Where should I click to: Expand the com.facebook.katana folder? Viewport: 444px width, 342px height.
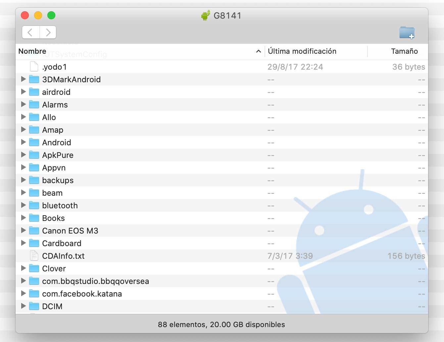pos(23,294)
